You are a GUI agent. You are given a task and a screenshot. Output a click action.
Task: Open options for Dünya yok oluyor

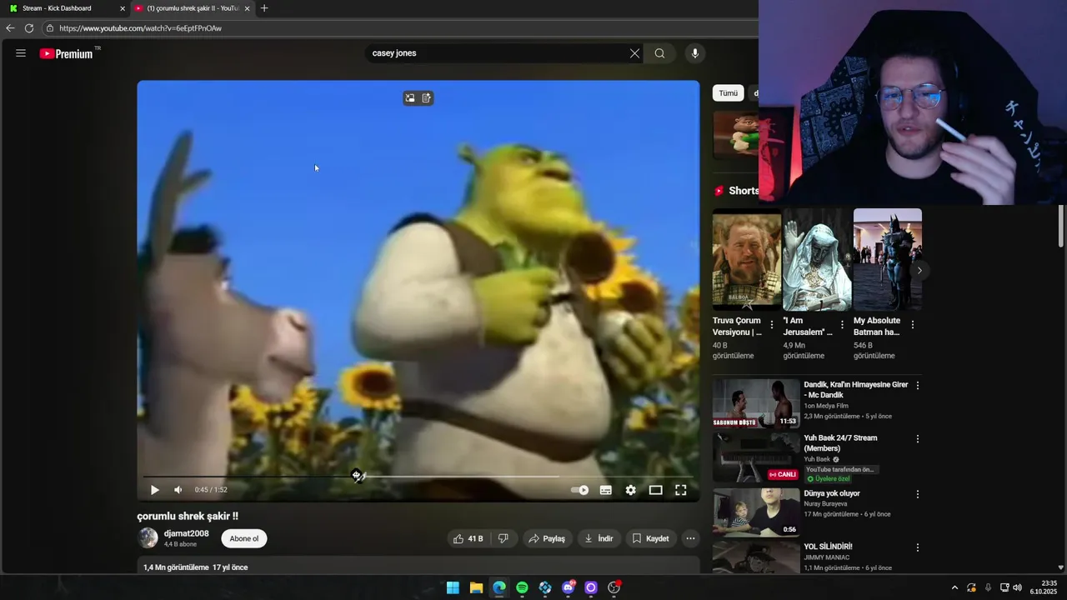pos(918,494)
